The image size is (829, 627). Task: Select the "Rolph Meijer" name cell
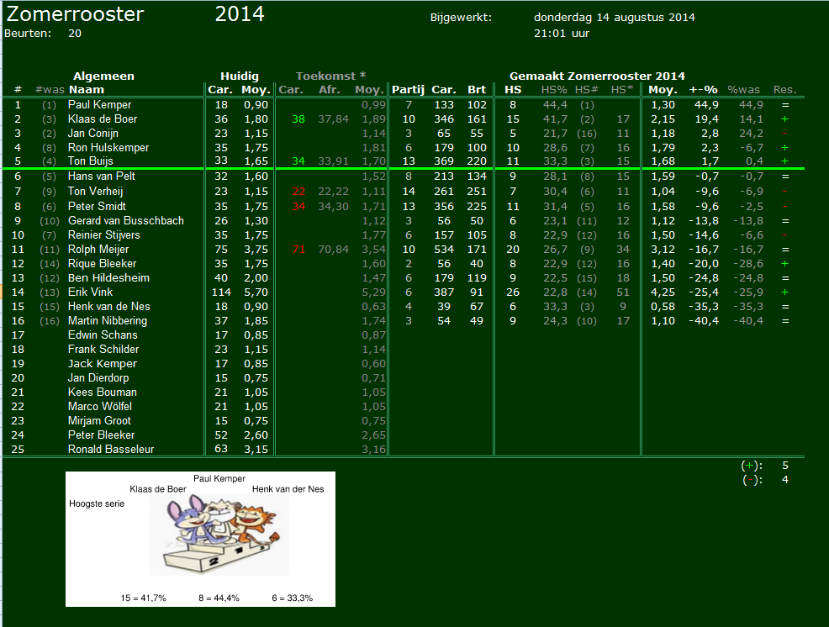coord(98,249)
